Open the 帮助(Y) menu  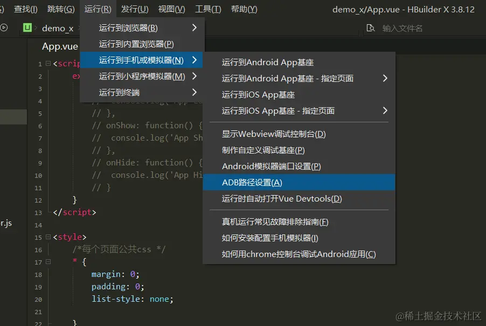(244, 9)
